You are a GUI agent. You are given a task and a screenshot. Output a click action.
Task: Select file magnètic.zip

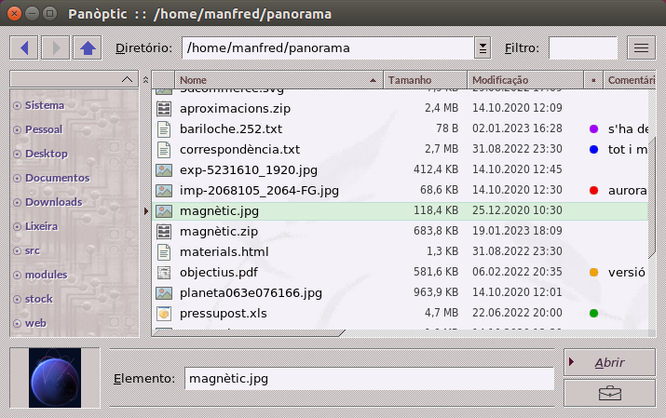(x=219, y=231)
